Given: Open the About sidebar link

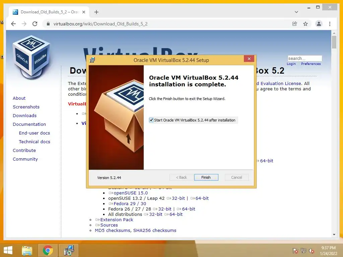Looking at the screenshot, I should coord(19,98).
